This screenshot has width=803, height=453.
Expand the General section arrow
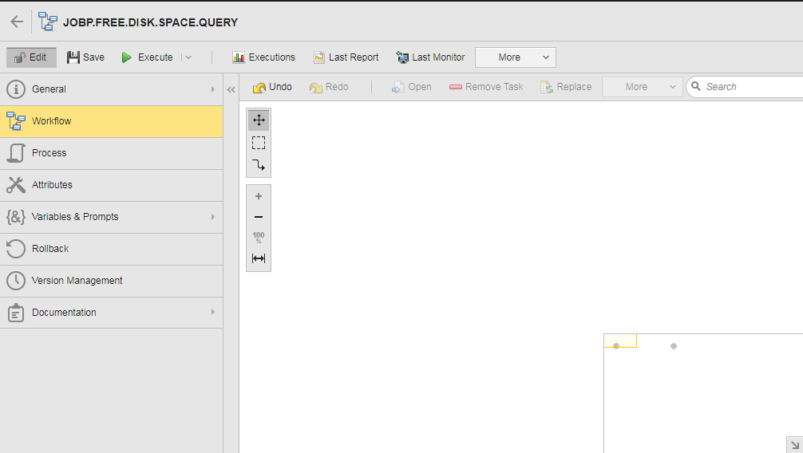[x=212, y=89]
